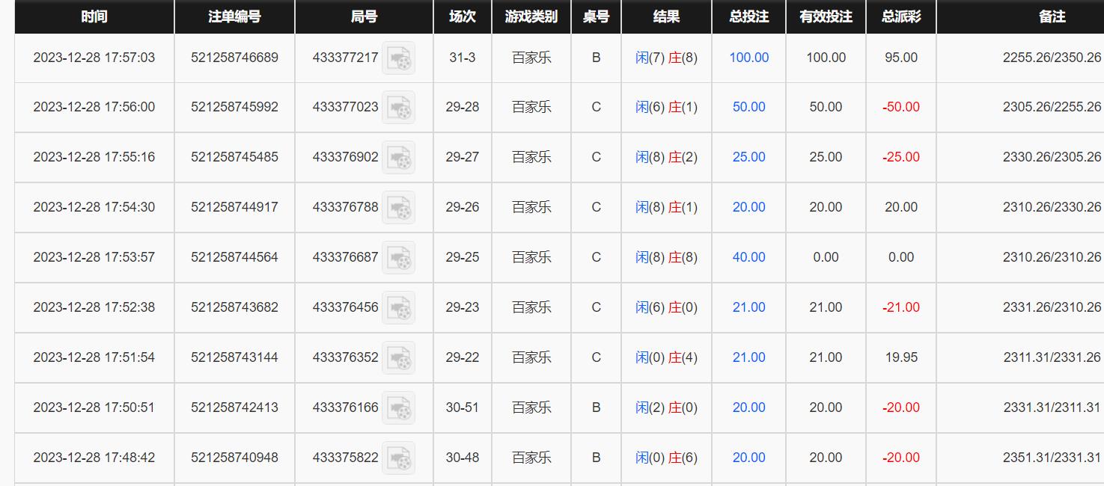Image resolution: width=1104 pixels, height=486 pixels.
Task: Select valid bet 100.00 in first row
Action: [826, 58]
